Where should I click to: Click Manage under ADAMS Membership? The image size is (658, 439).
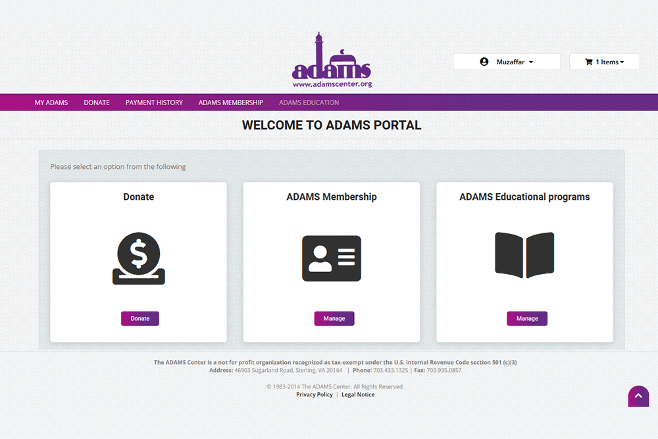pyautogui.click(x=334, y=318)
